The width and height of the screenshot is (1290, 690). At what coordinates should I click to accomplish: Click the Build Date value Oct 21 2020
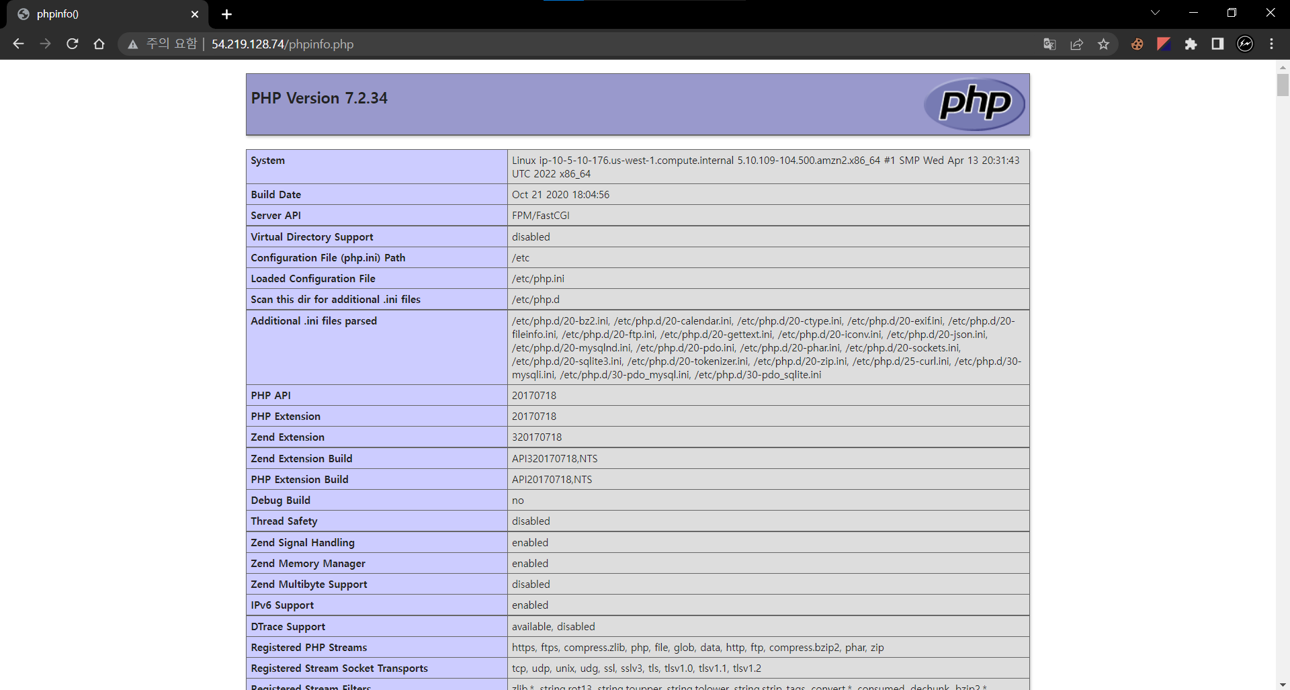pos(560,195)
